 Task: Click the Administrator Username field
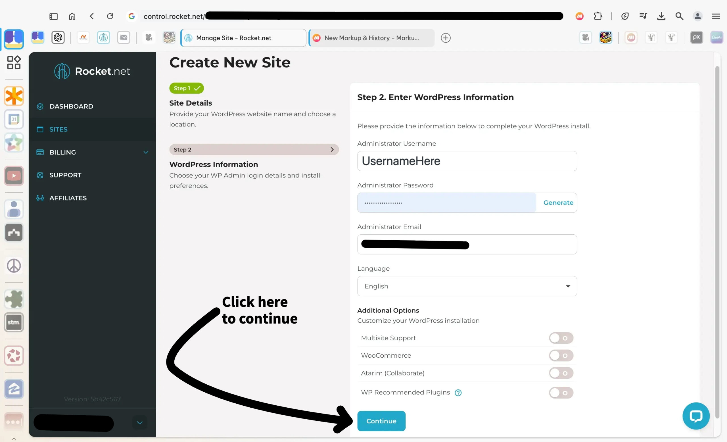click(467, 161)
